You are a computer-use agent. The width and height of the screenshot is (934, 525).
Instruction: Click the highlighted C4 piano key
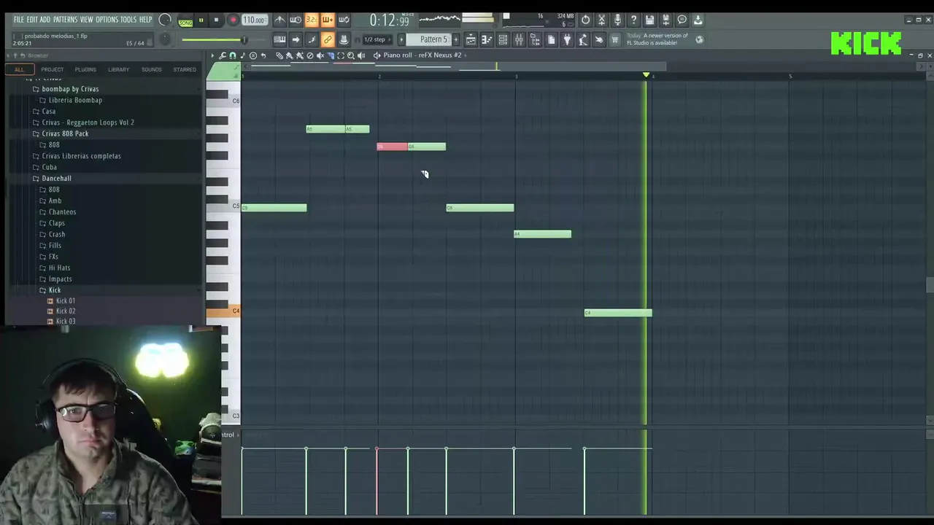(x=223, y=311)
